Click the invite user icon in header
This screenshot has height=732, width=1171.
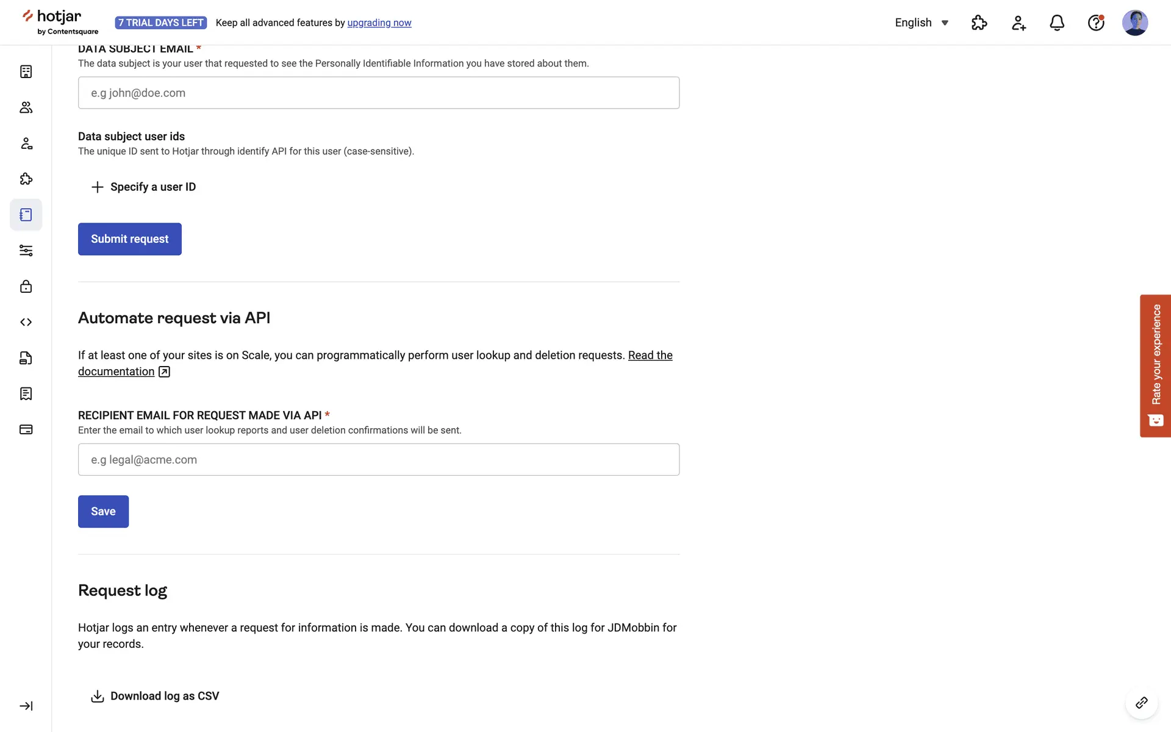click(x=1019, y=23)
